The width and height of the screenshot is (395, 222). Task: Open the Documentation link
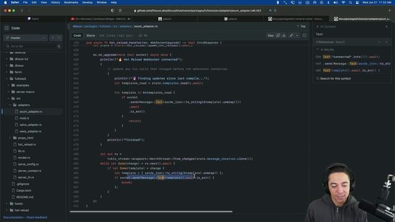coord(14,217)
